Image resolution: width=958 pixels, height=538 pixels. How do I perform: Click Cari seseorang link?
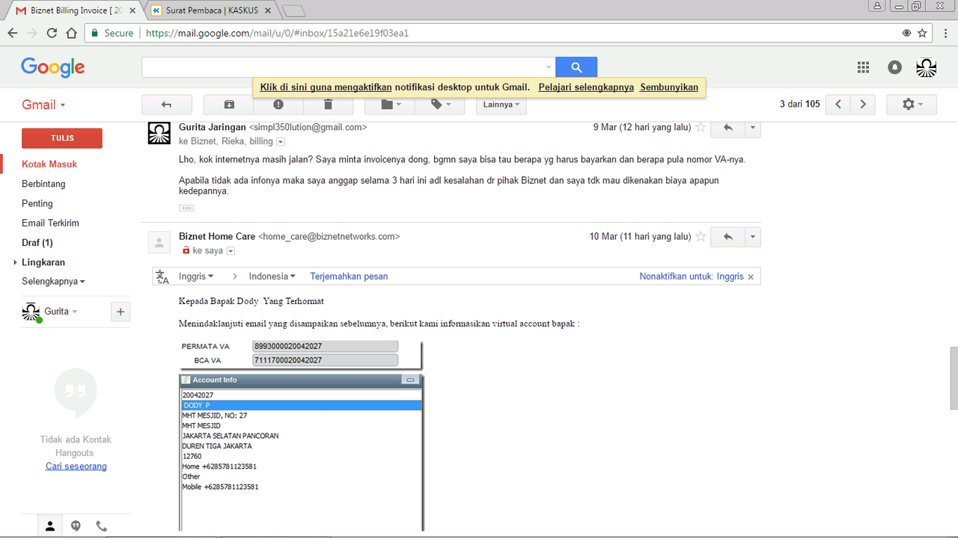click(76, 466)
